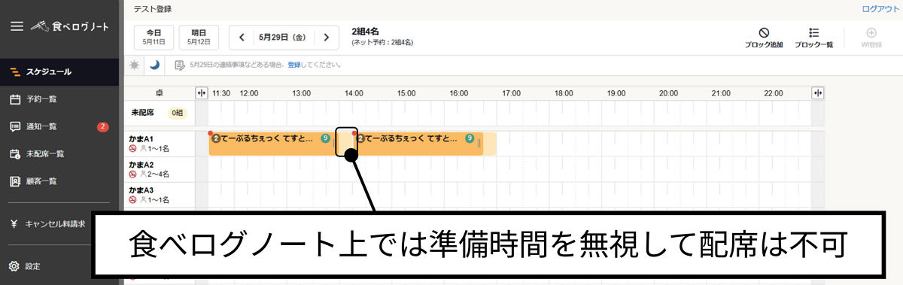This screenshot has height=285, width=903.
Task: Open 顧客一覧 in the sidebar
Action: [x=59, y=181]
